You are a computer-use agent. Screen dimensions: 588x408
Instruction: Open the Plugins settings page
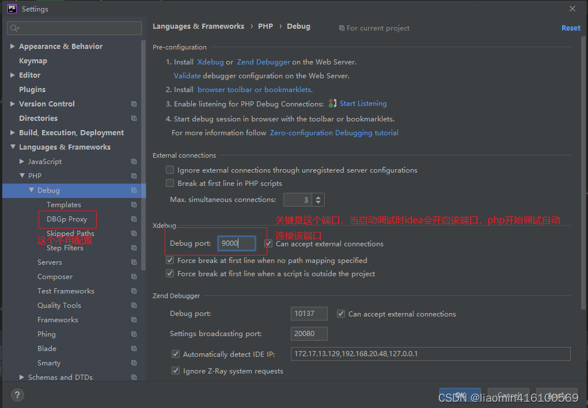click(x=32, y=90)
